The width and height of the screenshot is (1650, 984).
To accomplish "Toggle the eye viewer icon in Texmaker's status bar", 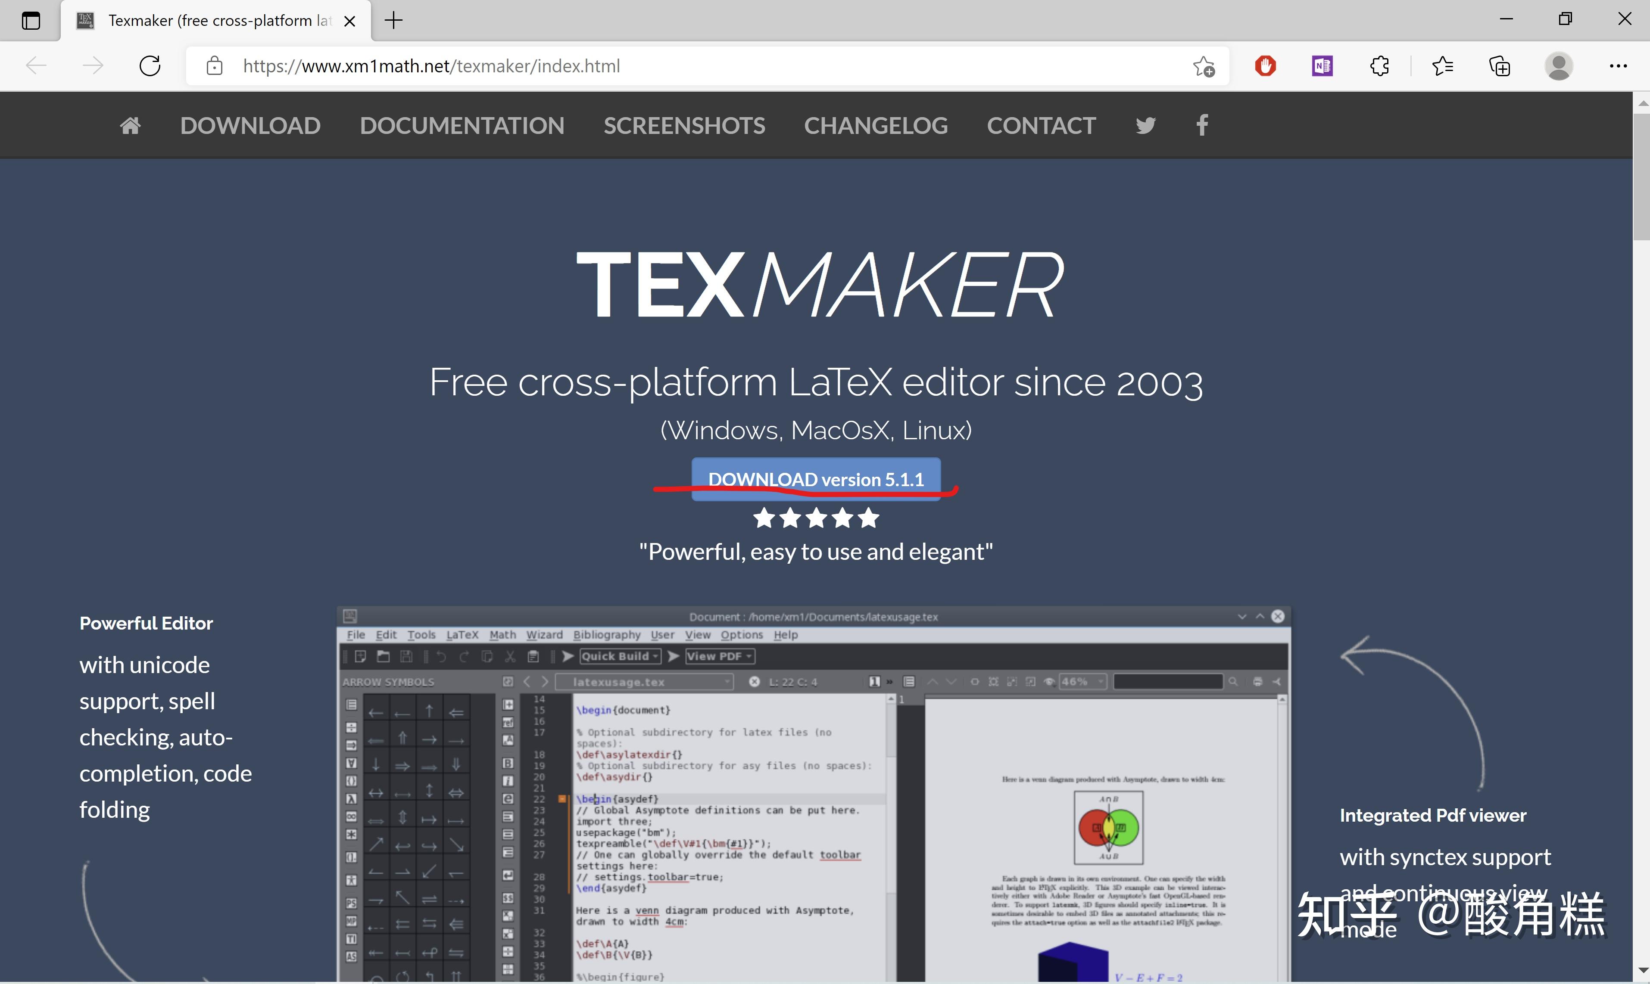I will point(1050,682).
